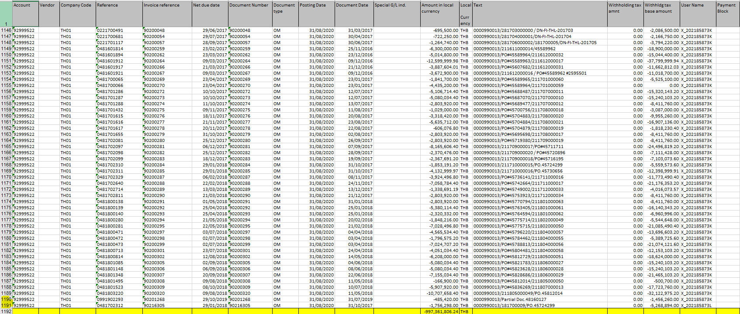The width and height of the screenshot is (740, 314).
Task: Select tax base amount -2,086,500.00
Action: (x=662, y=31)
